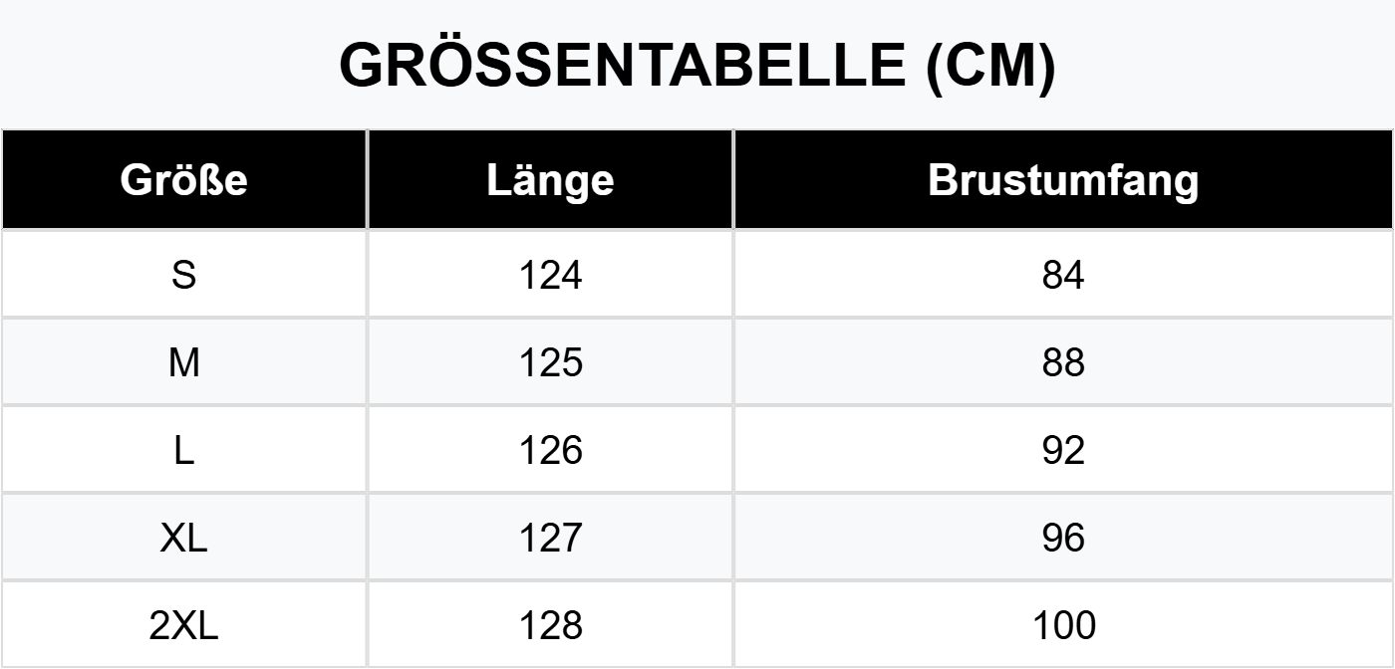Click the size S cell
The height and width of the screenshot is (669, 1395).
pos(184,275)
